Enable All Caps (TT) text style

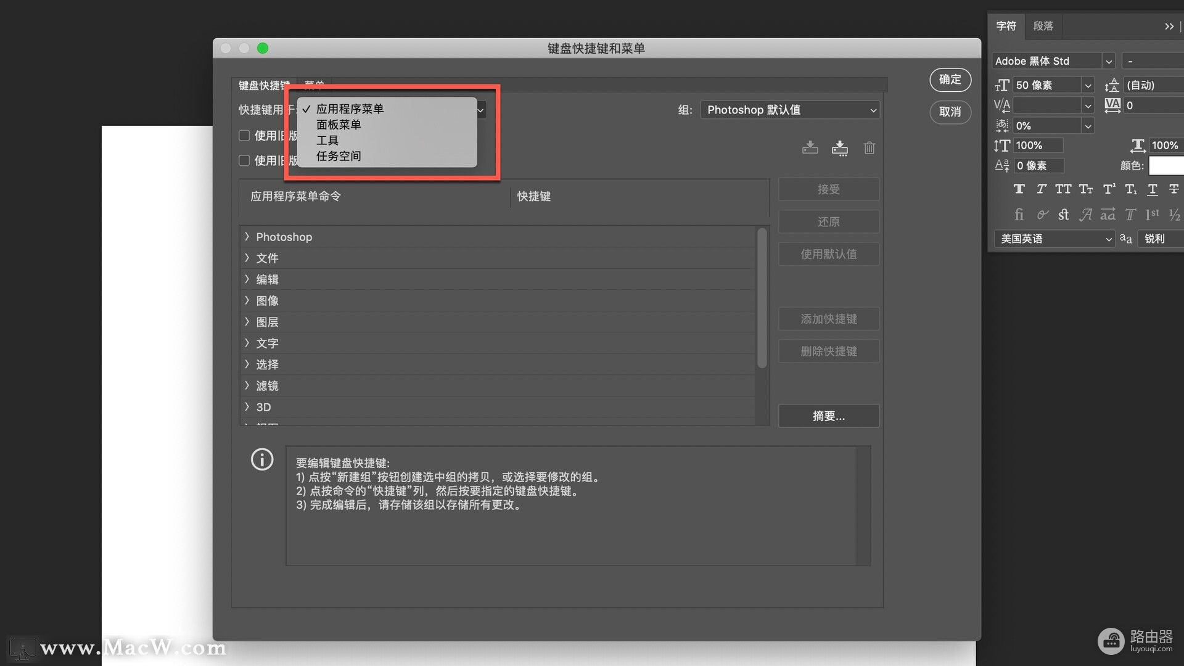1063,189
